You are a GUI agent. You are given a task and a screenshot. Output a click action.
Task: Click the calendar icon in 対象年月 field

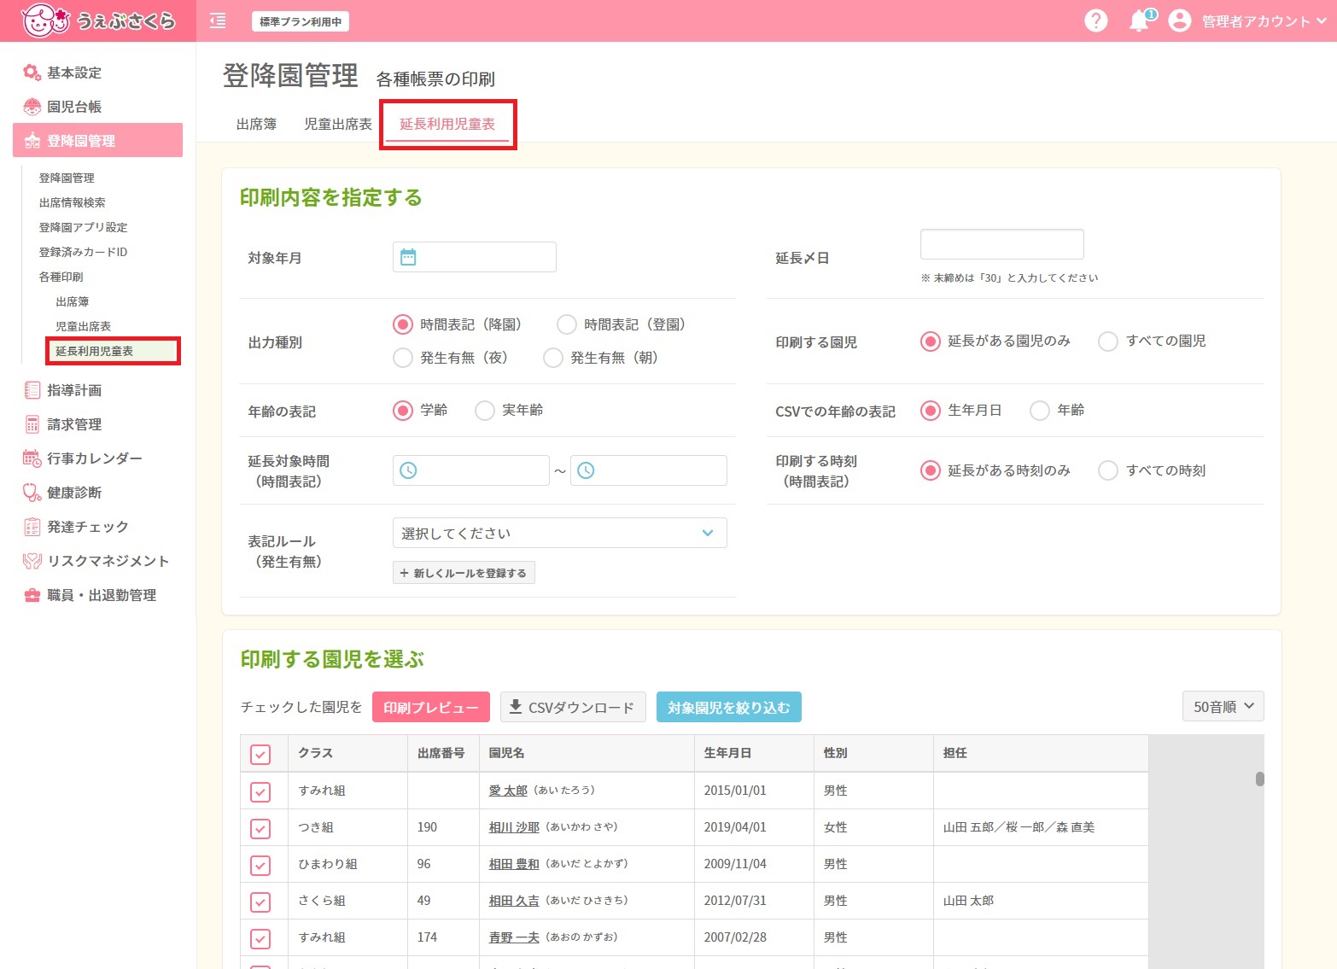pyautogui.click(x=408, y=257)
